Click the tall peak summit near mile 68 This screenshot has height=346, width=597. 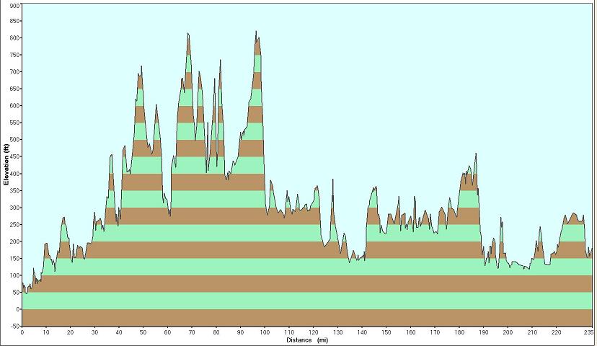tap(188, 34)
